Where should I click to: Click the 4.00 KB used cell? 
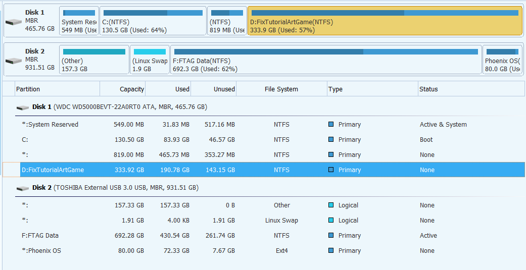(x=178, y=220)
